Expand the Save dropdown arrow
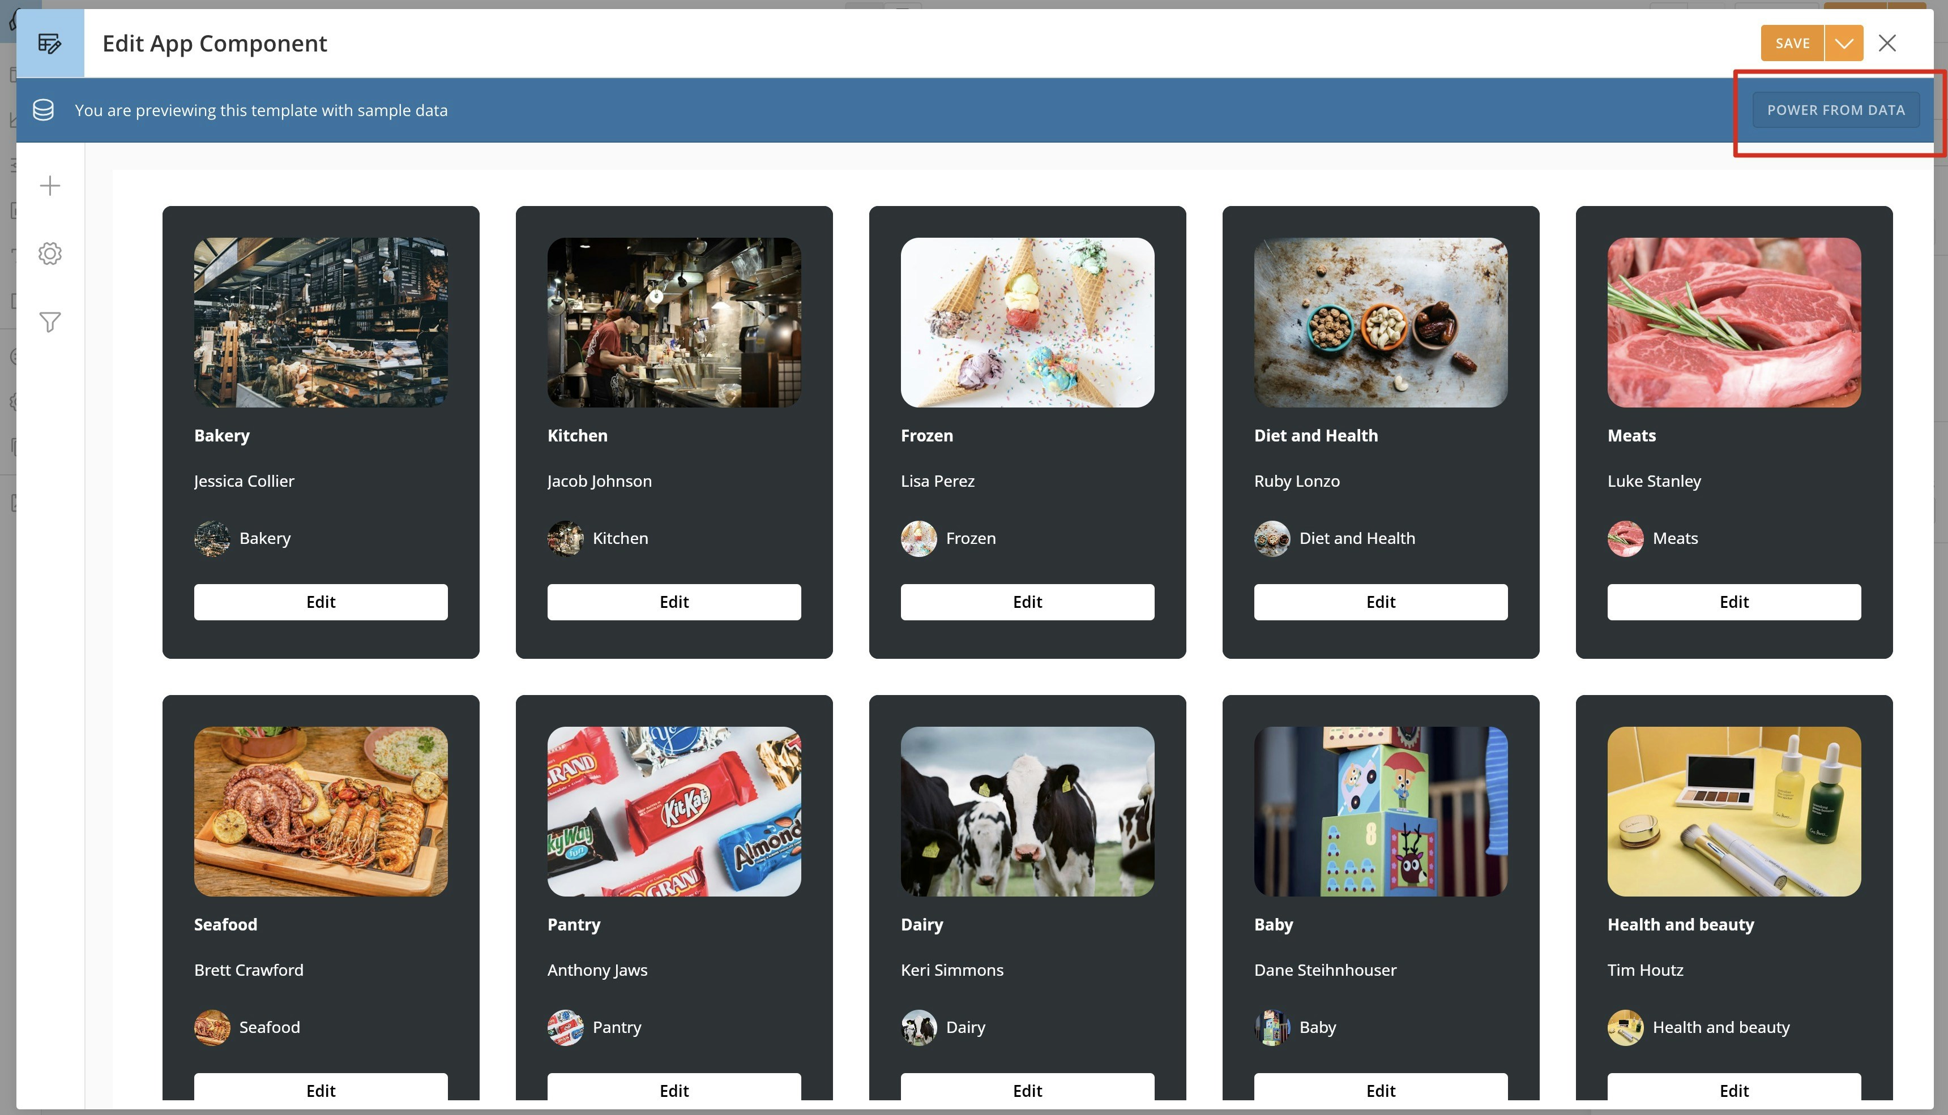1948x1115 pixels. click(1843, 44)
